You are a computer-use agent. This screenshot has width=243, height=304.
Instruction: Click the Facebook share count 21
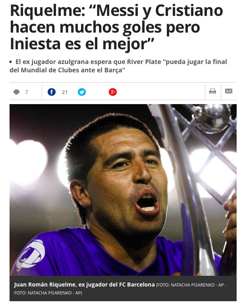(65, 92)
